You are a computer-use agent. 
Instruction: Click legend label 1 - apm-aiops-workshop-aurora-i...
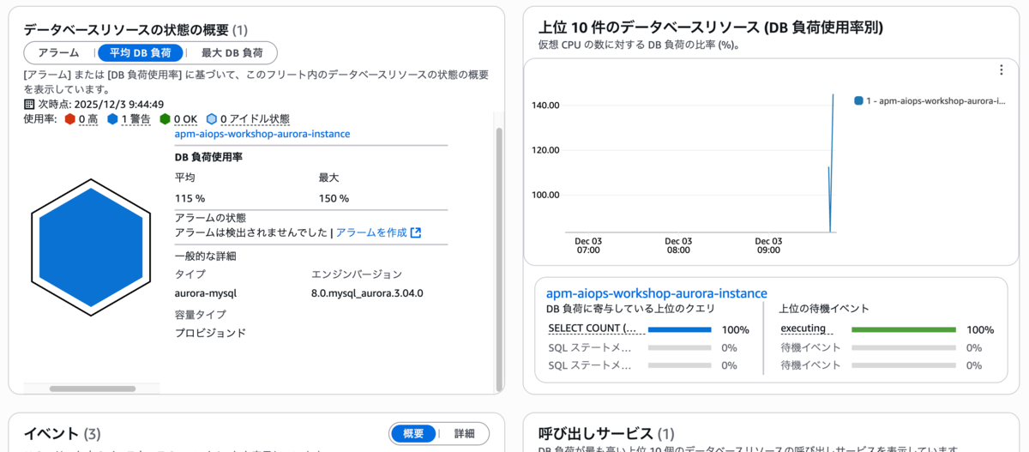(x=936, y=101)
